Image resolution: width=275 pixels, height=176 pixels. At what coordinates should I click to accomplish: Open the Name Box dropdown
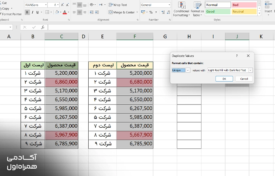click(x=10, y=27)
